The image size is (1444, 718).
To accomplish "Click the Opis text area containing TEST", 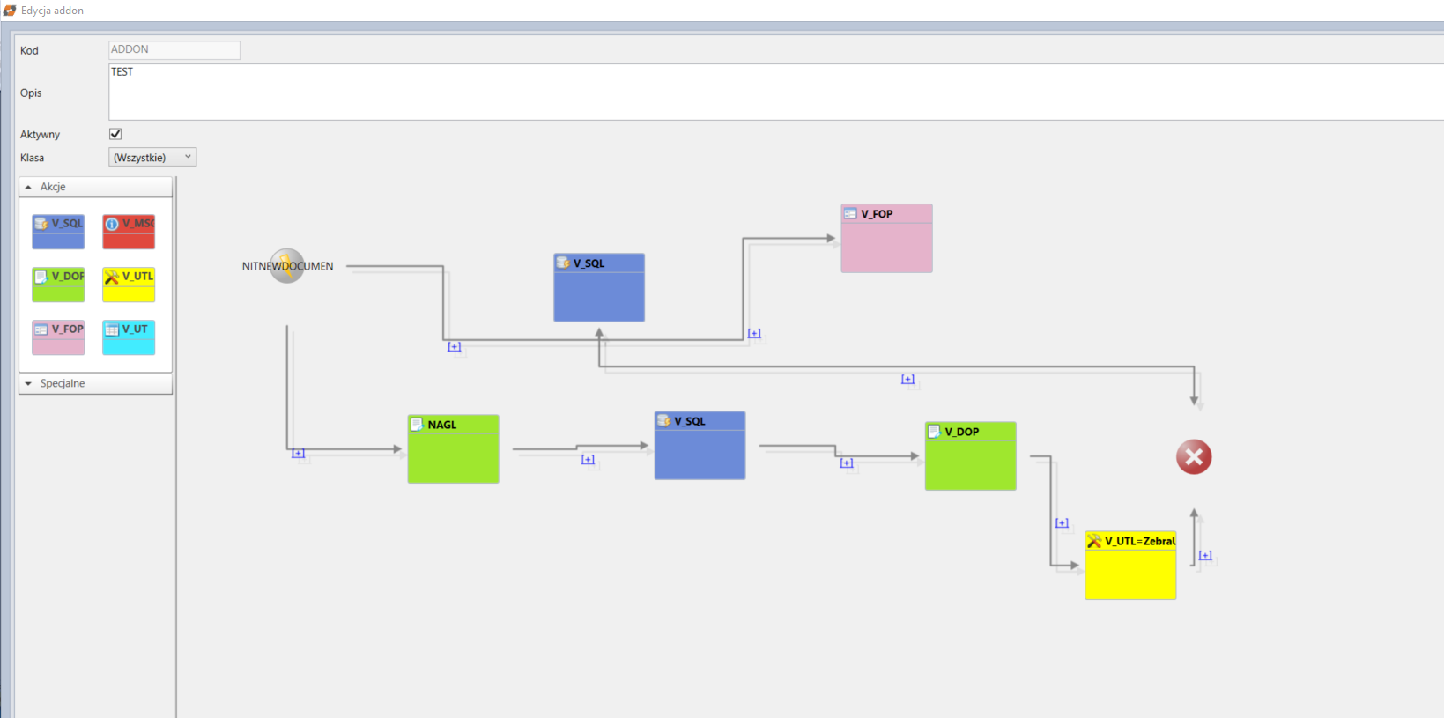I will tap(776, 92).
